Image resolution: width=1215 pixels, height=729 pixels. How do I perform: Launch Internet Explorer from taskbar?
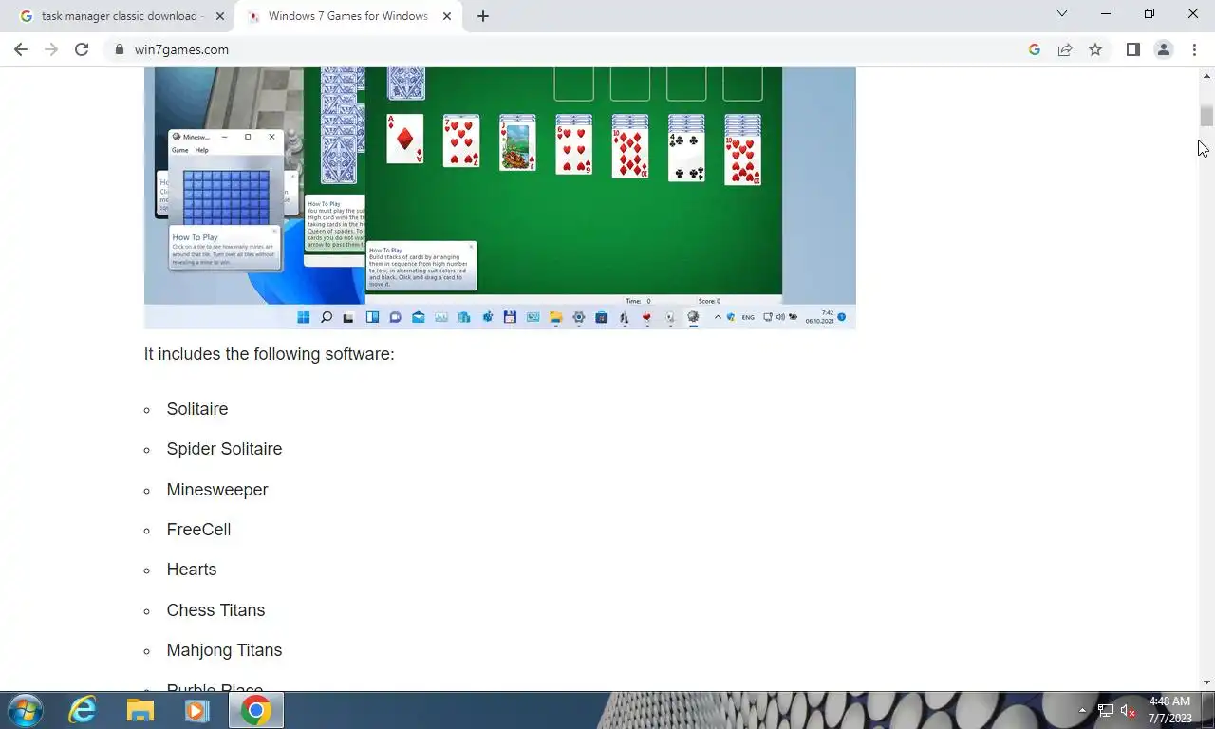[84, 710]
